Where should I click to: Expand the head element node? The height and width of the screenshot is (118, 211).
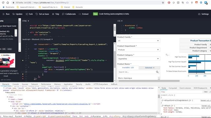(9, 99)
